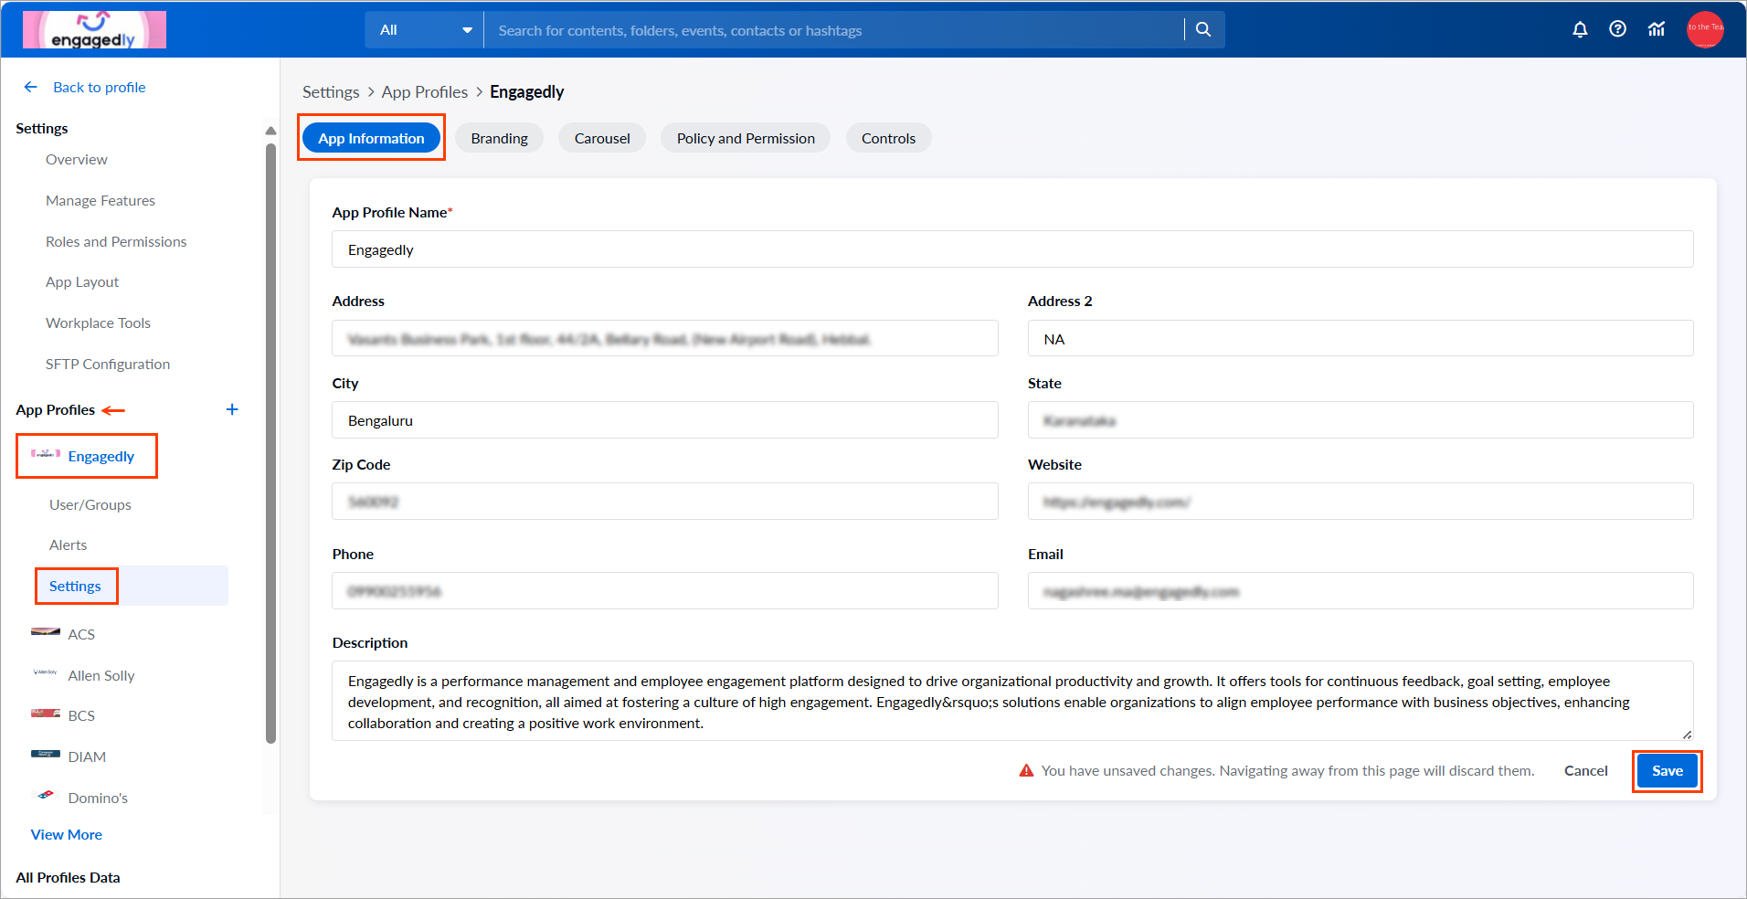1747x899 pixels.
Task: Click the global search input field
Action: click(x=833, y=29)
